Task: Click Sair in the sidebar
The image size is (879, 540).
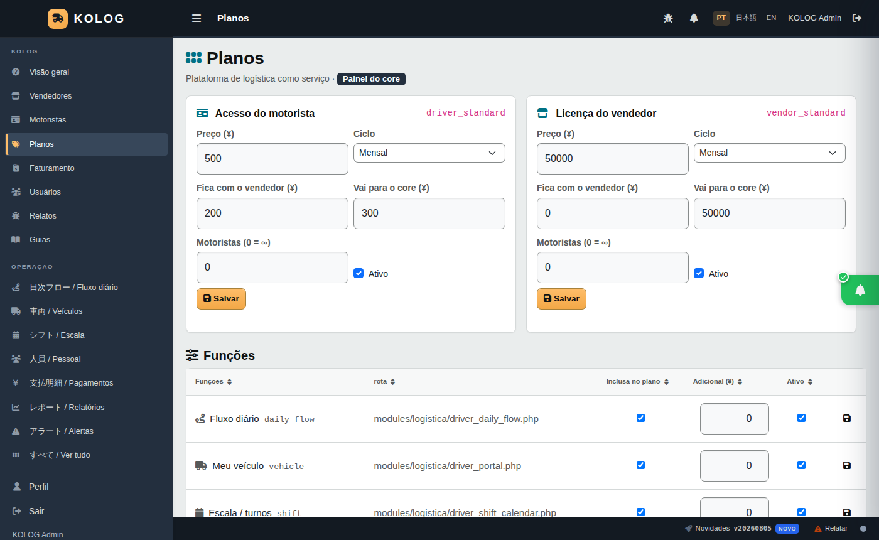Action: (x=87, y=511)
